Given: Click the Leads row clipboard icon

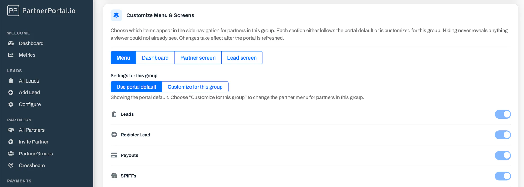Looking at the screenshot, I should click(114, 114).
